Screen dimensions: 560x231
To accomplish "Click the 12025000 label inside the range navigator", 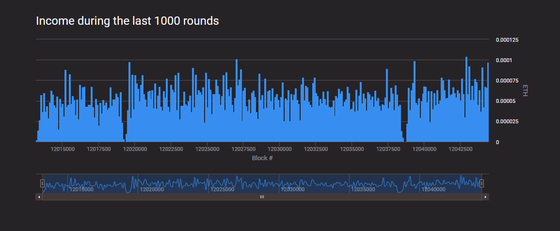I will tap(223, 189).
